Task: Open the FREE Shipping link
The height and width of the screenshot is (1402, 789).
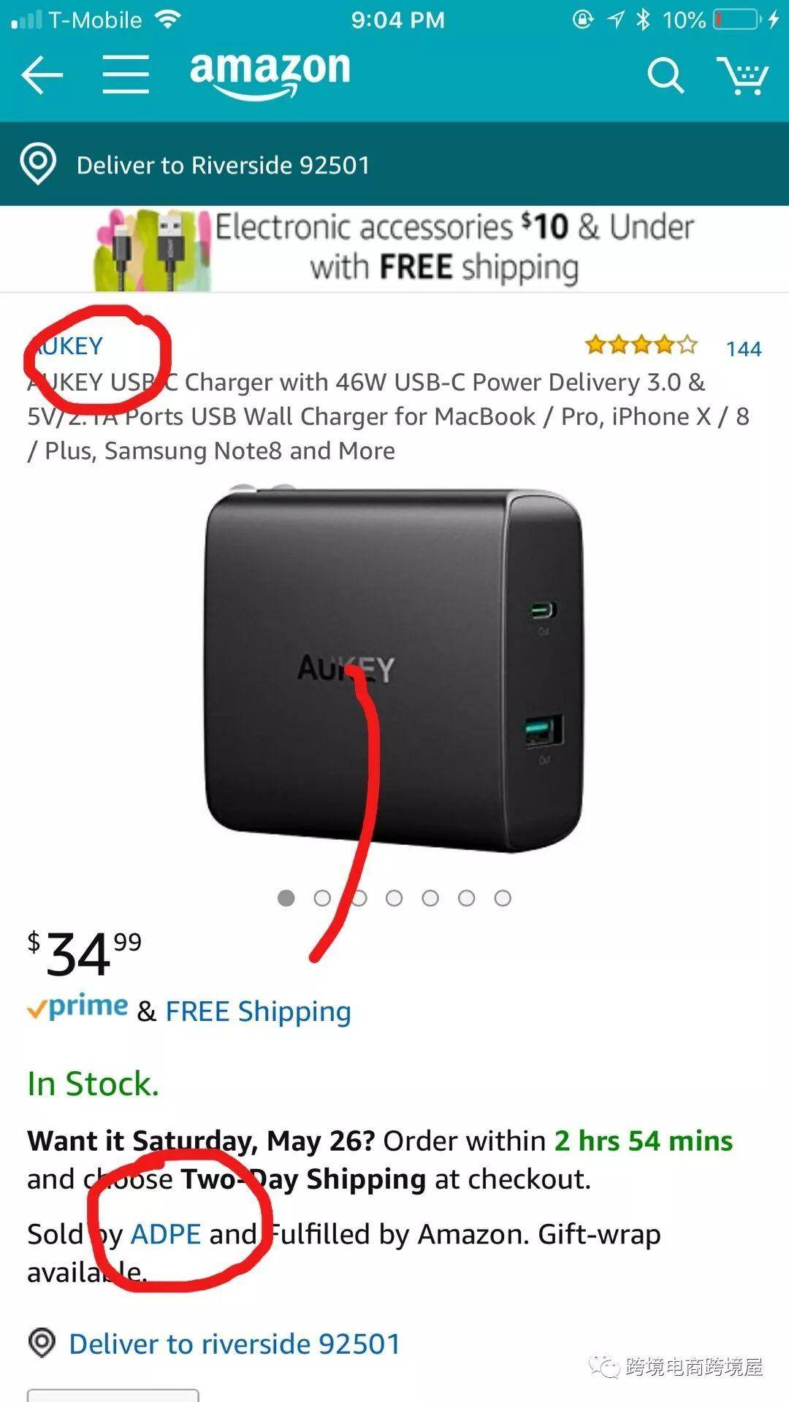Action: (259, 1011)
